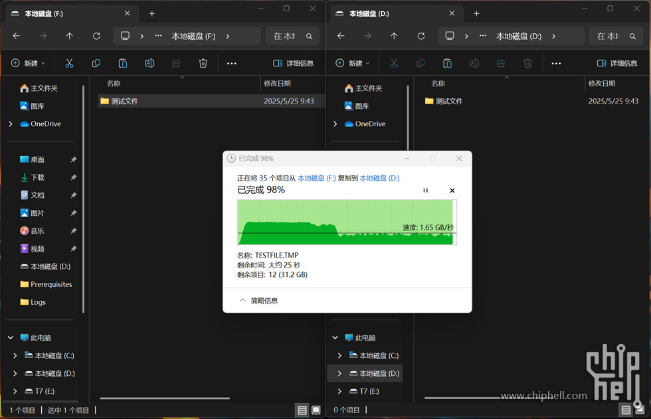
Task: Go back in F: window navigation
Action: 16,36
